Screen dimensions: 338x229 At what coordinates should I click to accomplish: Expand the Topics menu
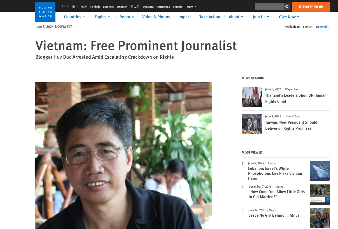[x=102, y=17]
